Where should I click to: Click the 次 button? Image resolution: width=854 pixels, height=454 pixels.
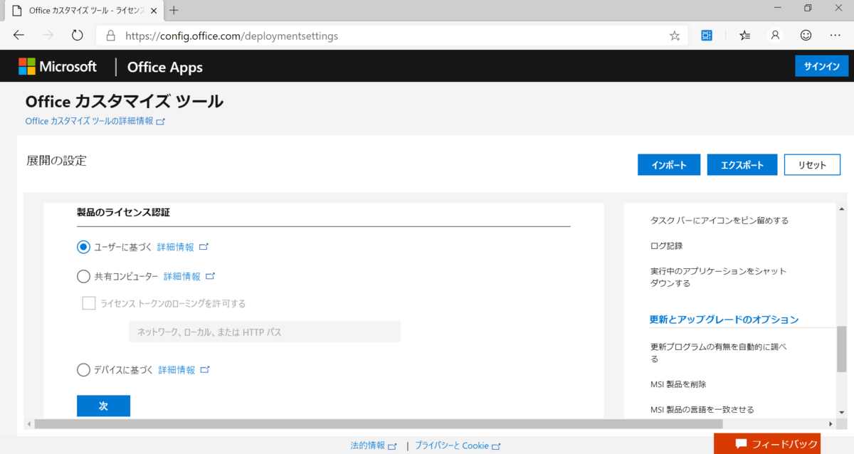point(103,406)
